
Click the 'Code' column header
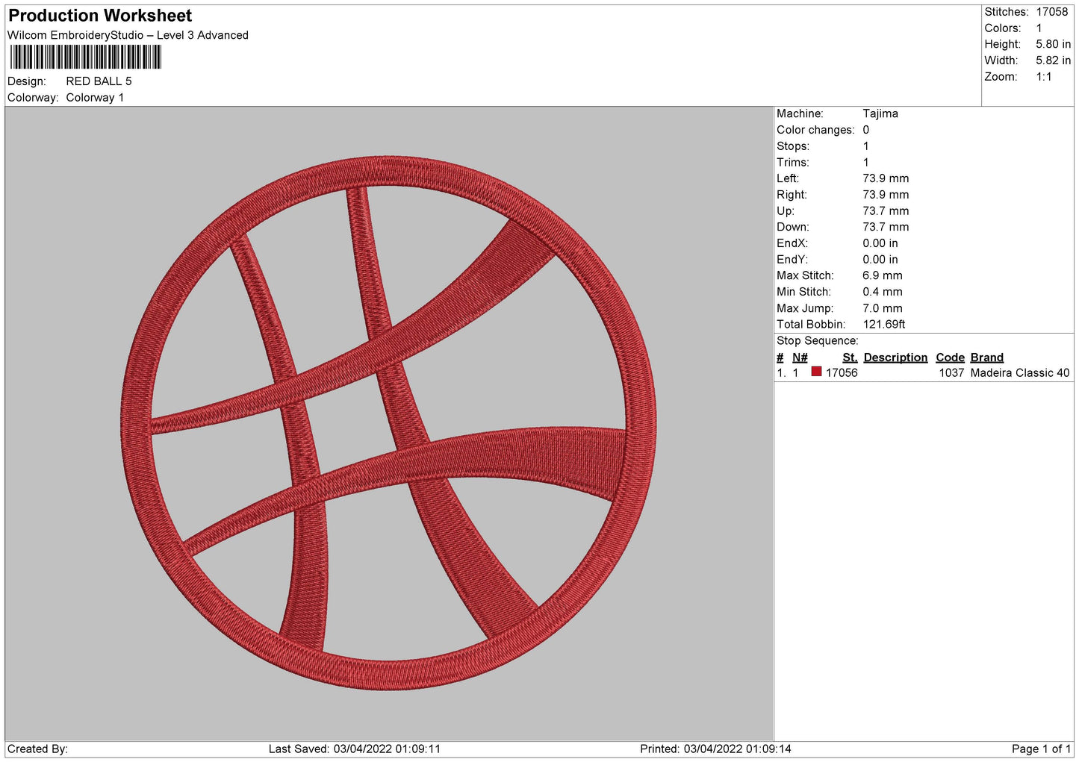coord(950,358)
